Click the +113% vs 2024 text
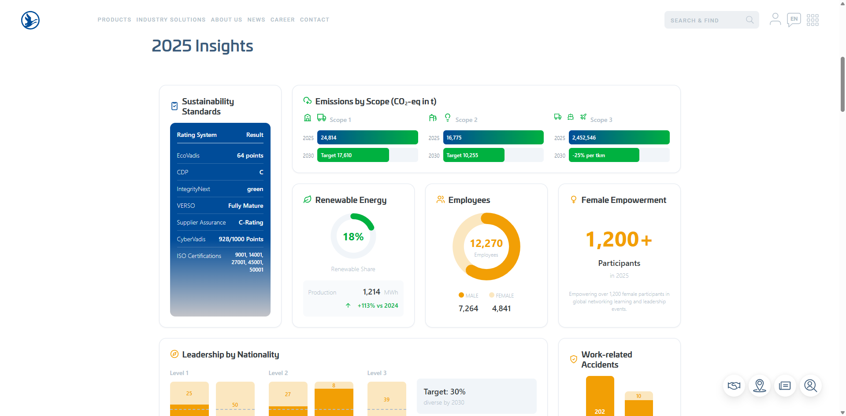Viewport: 846px width, 416px height. tap(378, 306)
